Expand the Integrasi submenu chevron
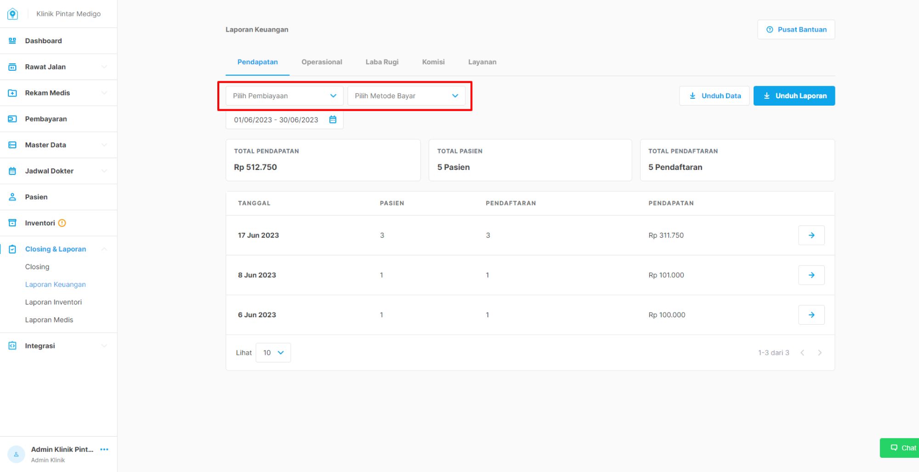The image size is (919, 472). point(104,346)
